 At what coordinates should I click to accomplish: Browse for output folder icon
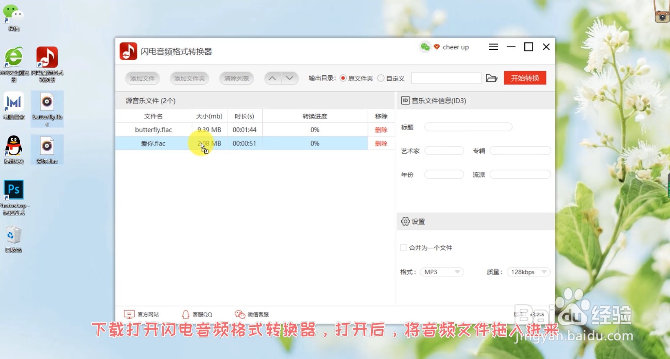(x=492, y=78)
